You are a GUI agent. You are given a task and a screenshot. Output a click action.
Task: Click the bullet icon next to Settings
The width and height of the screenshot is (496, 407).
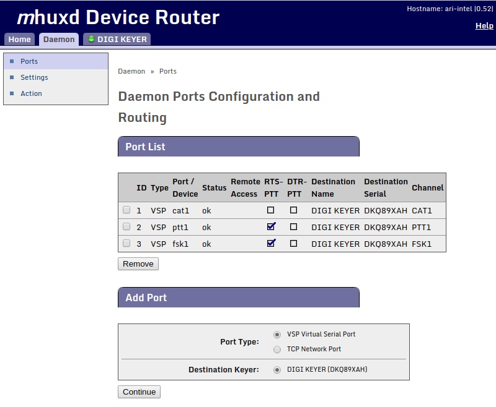pos(12,77)
